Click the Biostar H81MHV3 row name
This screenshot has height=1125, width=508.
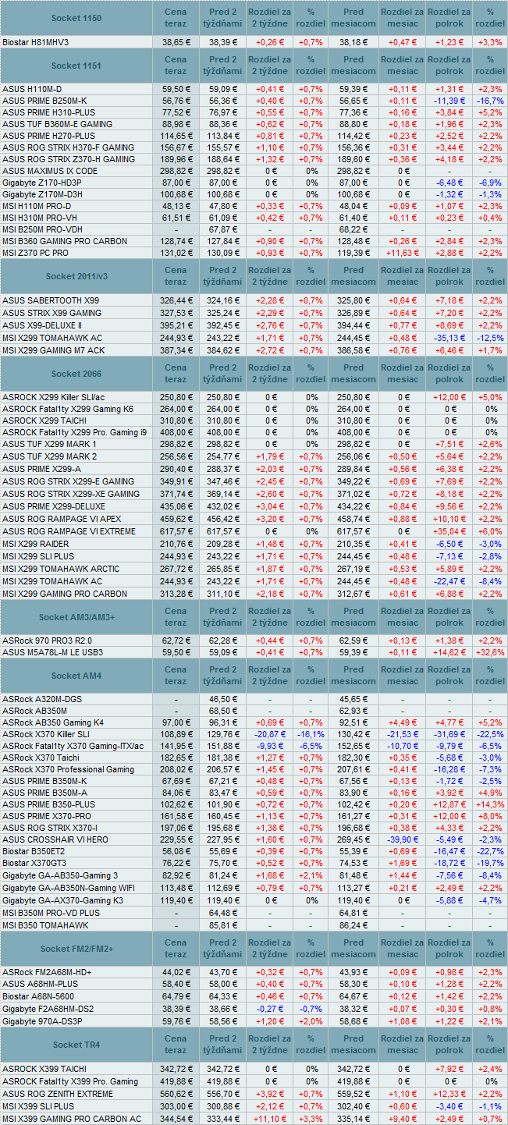35,41
